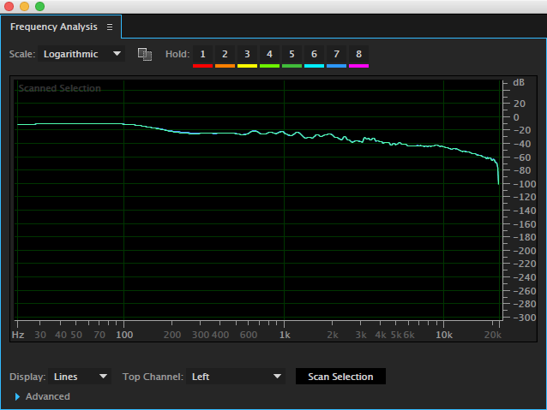Click the 0 label on dB scale
The width and height of the screenshot is (547, 410).
516,117
